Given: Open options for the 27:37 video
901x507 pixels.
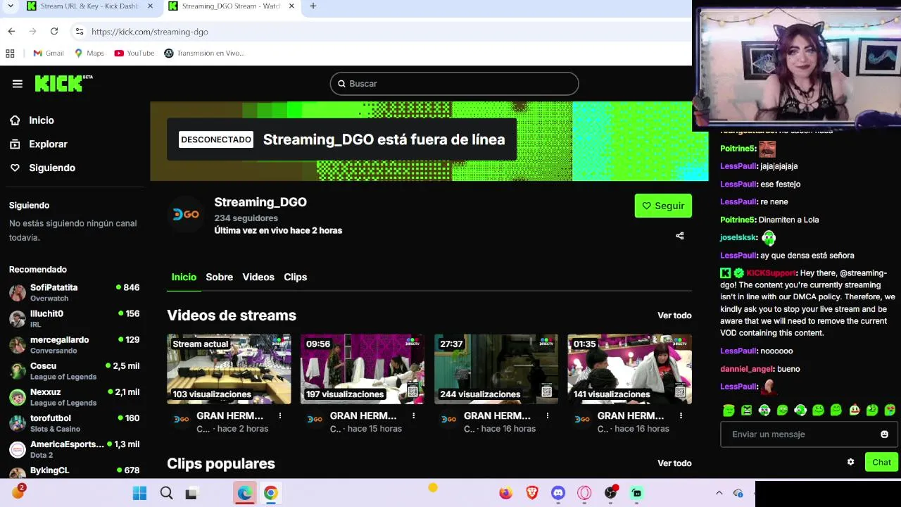Looking at the screenshot, I should pos(548,416).
